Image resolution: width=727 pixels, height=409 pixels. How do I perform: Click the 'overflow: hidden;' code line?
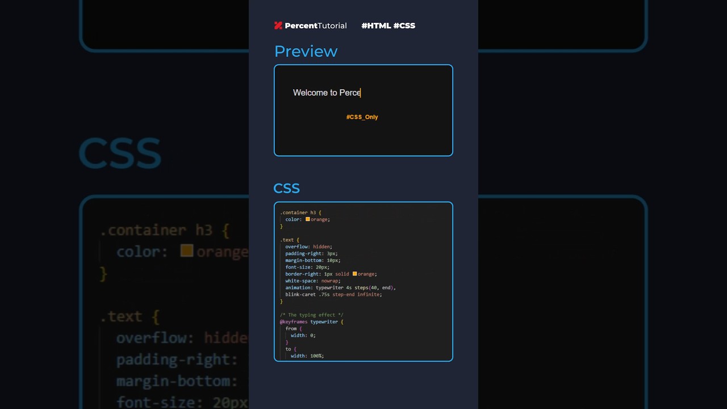(x=309, y=247)
